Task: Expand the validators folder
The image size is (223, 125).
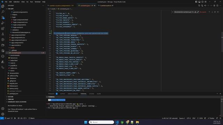Action: pos(15,30)
